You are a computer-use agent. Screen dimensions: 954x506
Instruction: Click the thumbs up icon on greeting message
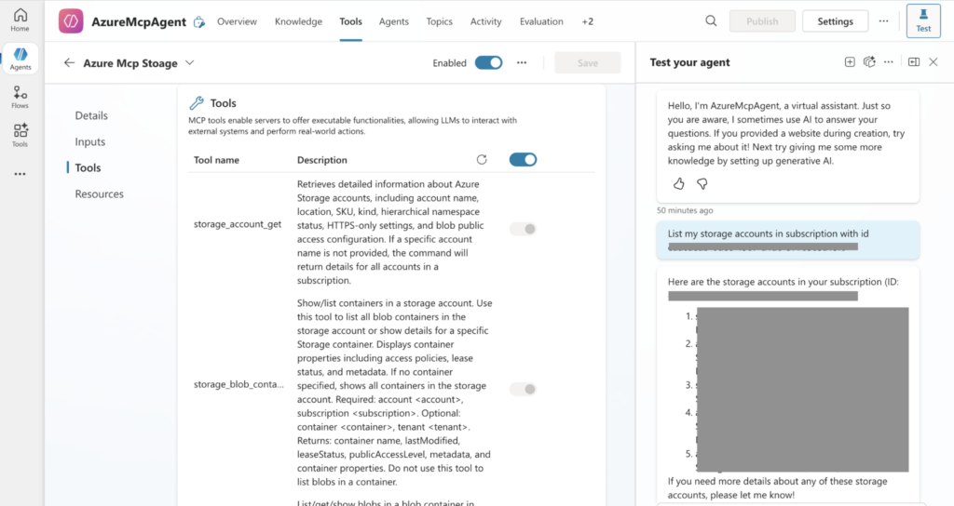click(678, 184)
